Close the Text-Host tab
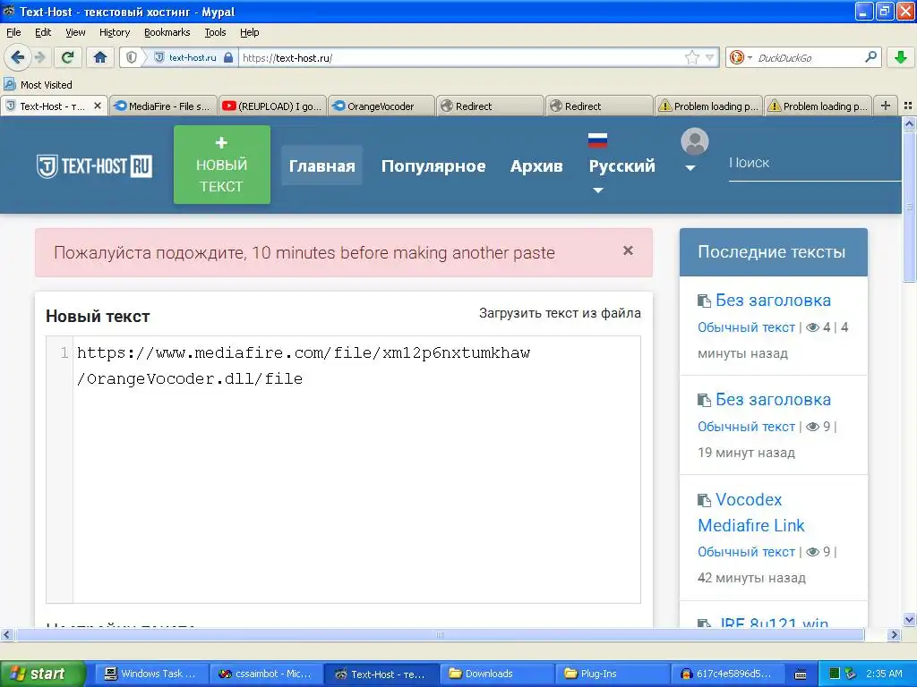Image resolution: width=917 pixels, height=687 pixels. pyautogui.click(x=98, y=106)
